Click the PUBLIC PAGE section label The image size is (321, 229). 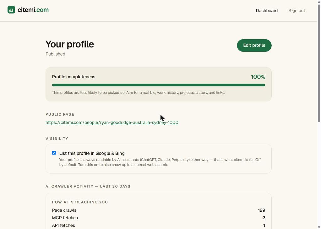coord(60,114)
